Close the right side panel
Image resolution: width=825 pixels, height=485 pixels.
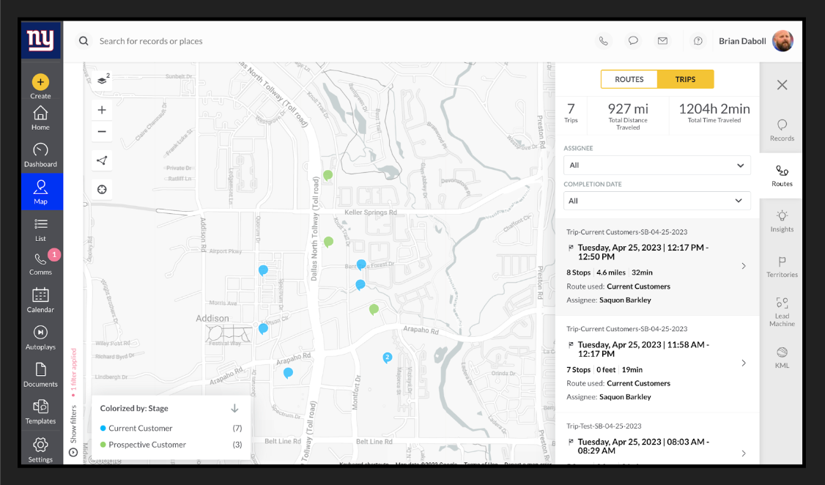(782, 85)
